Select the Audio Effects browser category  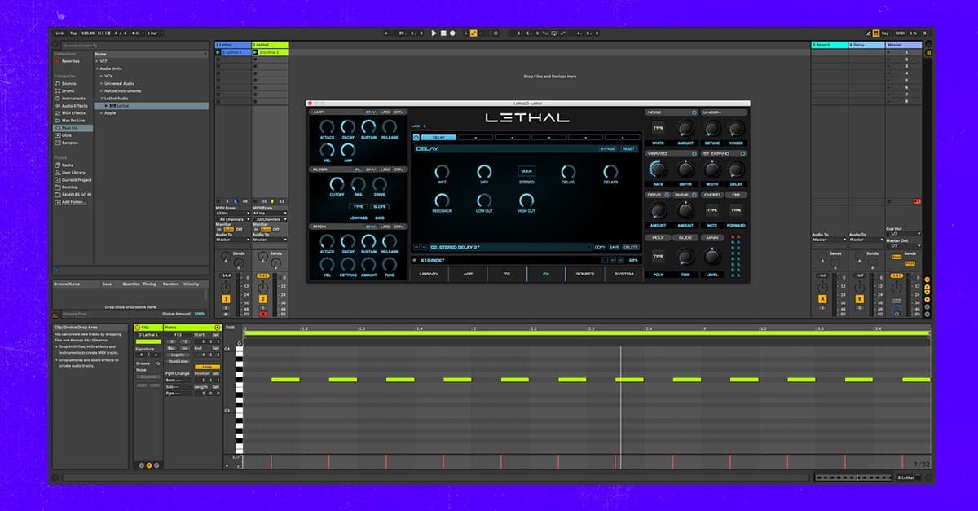tap(74, 105)
